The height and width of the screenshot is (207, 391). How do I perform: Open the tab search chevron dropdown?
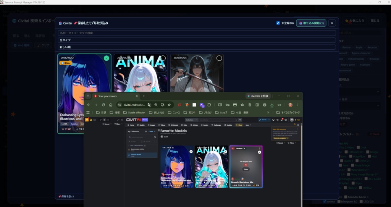click(88, 96)
